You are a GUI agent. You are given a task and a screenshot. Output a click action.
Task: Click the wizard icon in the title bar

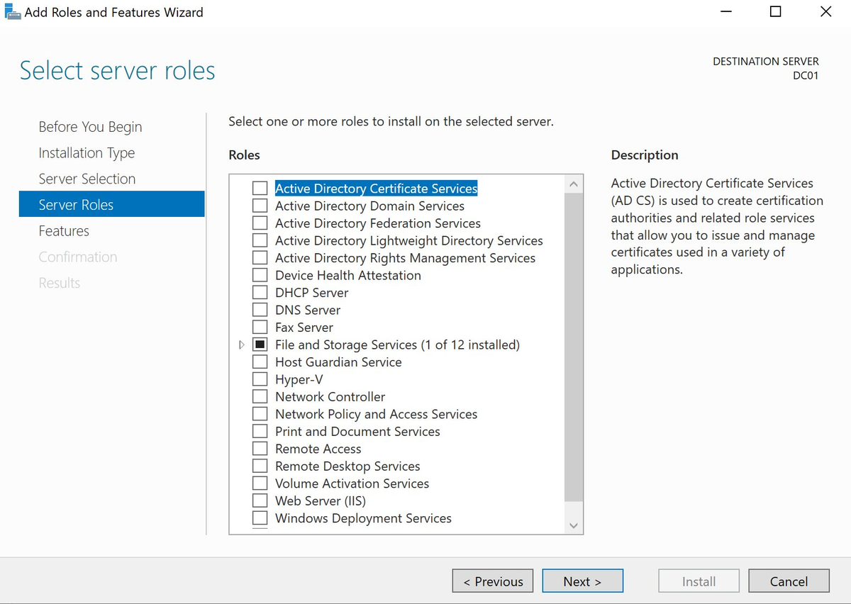[12, 11]
